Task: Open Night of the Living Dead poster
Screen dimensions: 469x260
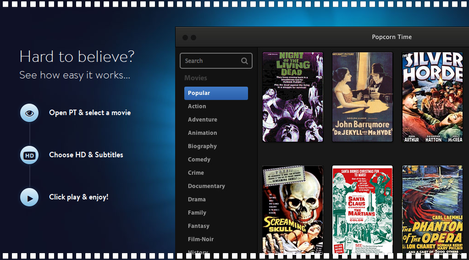Action: tap(292, 97)
